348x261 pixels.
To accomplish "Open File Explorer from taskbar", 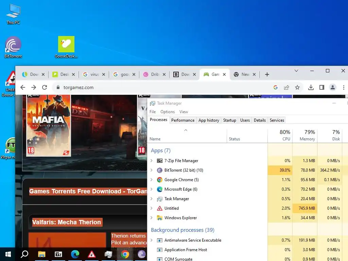I will tap(41, 254).
